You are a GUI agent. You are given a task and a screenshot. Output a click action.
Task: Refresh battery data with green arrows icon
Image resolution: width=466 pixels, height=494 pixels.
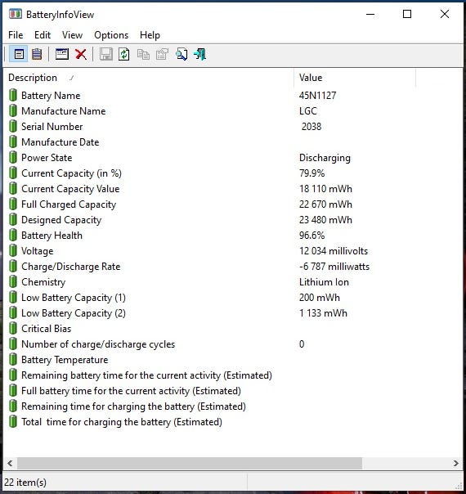pos(124,54)
